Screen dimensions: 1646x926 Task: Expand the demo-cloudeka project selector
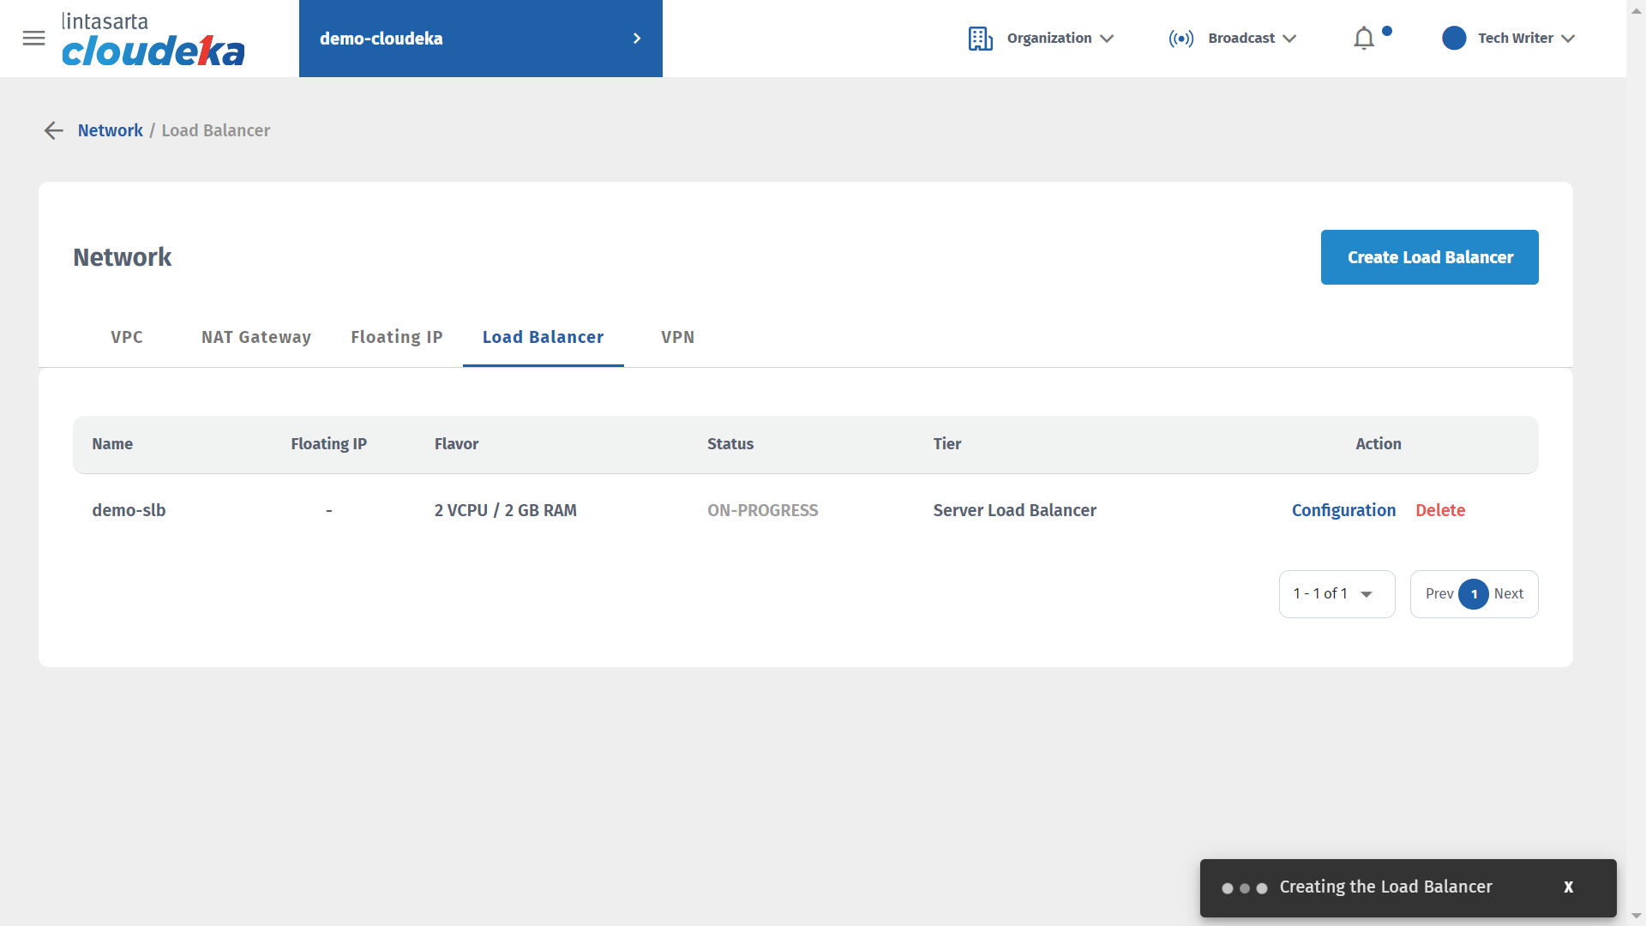tap(480, 39)
